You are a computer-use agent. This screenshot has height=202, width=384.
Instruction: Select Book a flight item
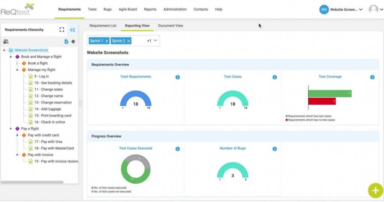38,63
